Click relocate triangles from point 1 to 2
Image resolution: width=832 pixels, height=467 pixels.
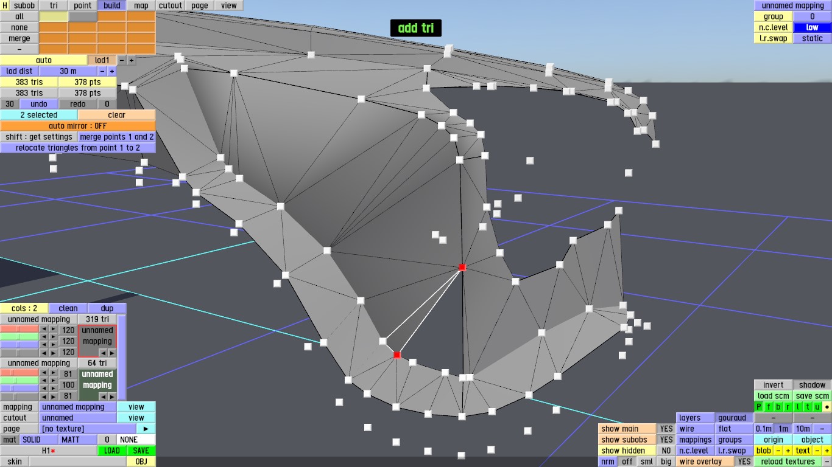77,148
